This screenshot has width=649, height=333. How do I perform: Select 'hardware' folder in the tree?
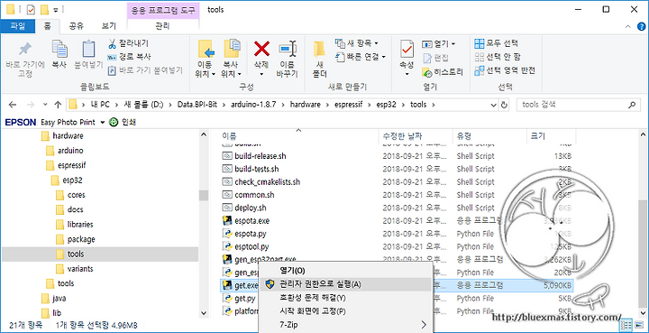68,136
